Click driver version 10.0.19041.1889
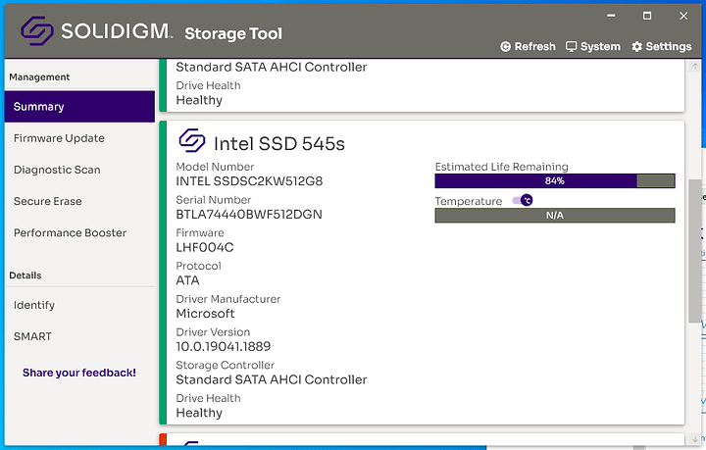Viewport: 706px width, 450px height. pyautogui.click(x=224, y=346)
